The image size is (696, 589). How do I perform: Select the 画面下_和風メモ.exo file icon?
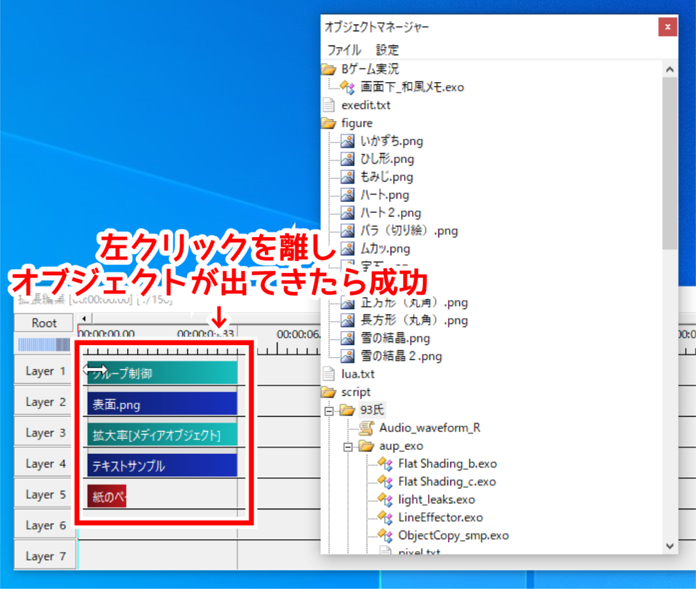click(x=347, y=87)
